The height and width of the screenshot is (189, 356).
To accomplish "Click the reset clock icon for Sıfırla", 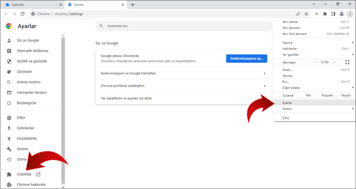I will 9,159.
